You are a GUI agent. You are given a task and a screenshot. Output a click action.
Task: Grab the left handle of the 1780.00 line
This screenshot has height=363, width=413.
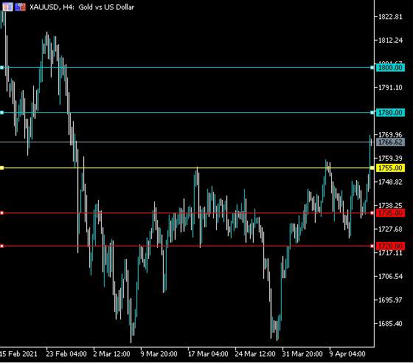pos(1,113)
